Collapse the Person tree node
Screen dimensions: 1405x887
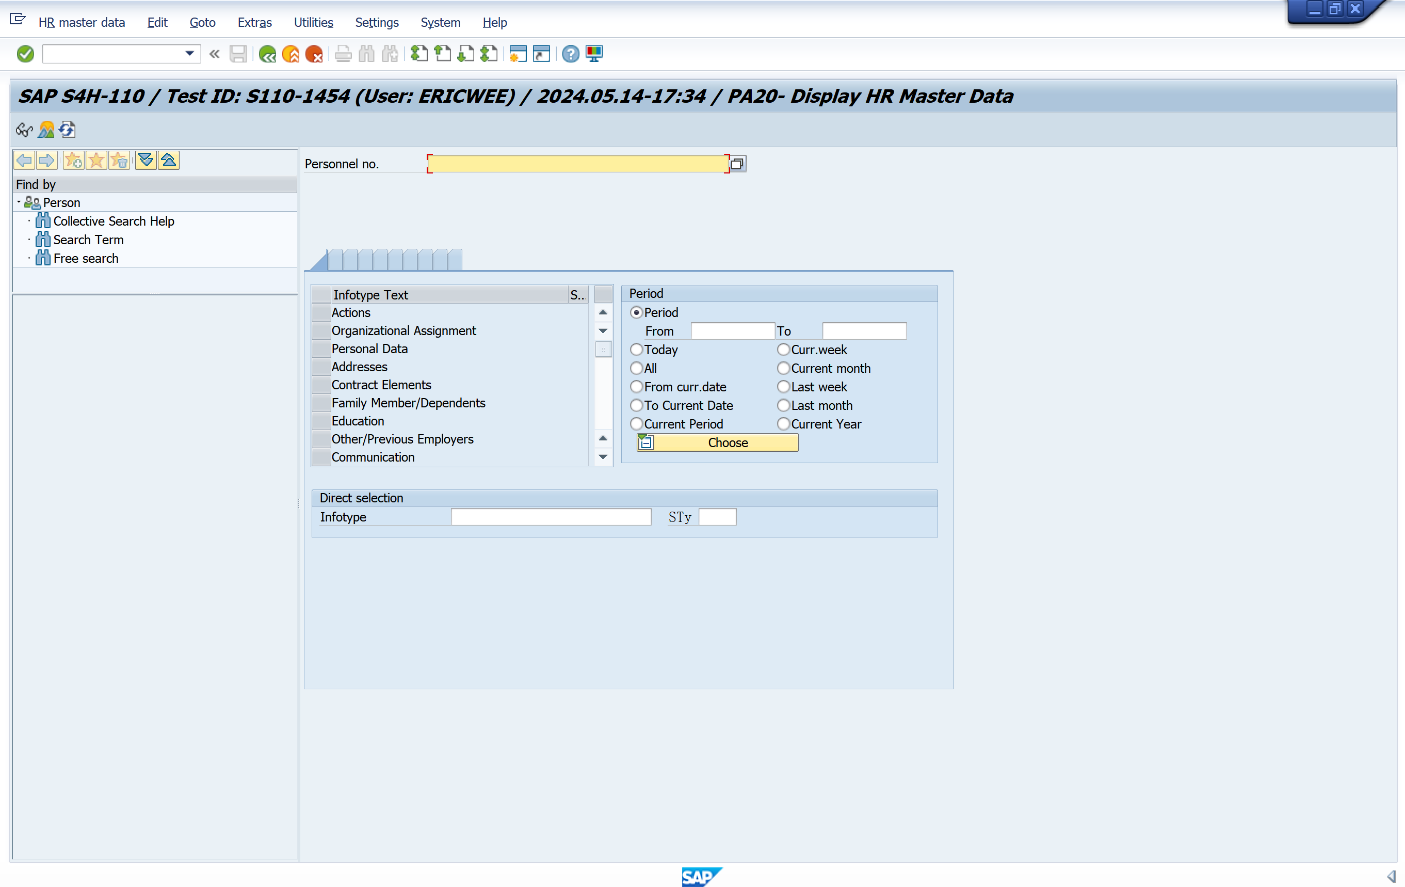point(19,202)
